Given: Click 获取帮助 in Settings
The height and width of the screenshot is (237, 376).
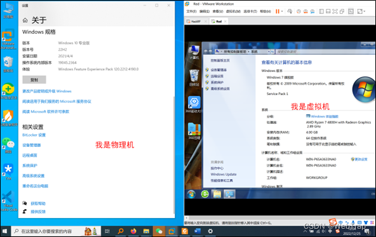Looking at the screenshot, I should (x=38, y=204).
